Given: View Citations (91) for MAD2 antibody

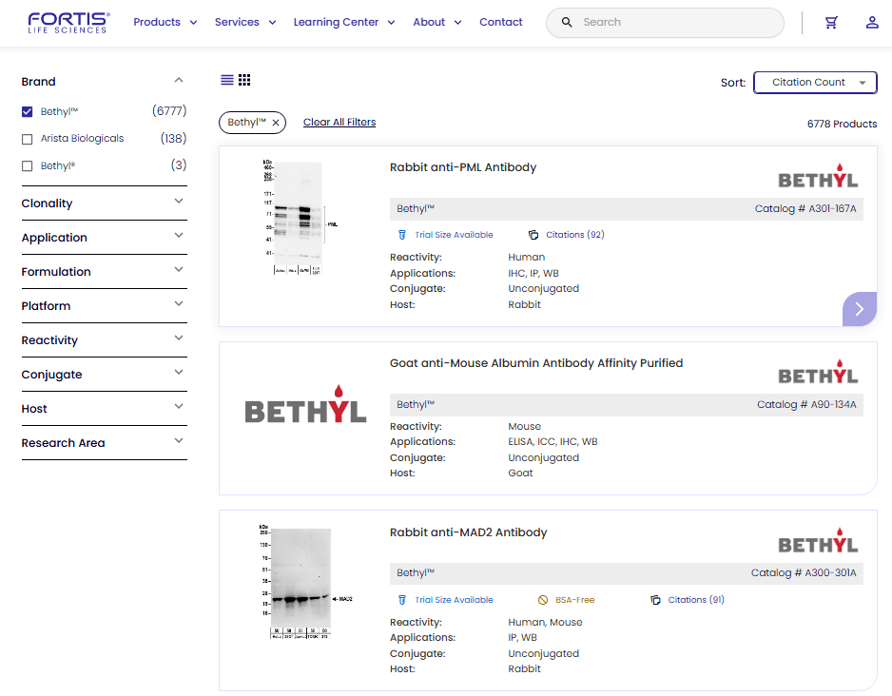Looking at the screenshot, I should [696, 600].
